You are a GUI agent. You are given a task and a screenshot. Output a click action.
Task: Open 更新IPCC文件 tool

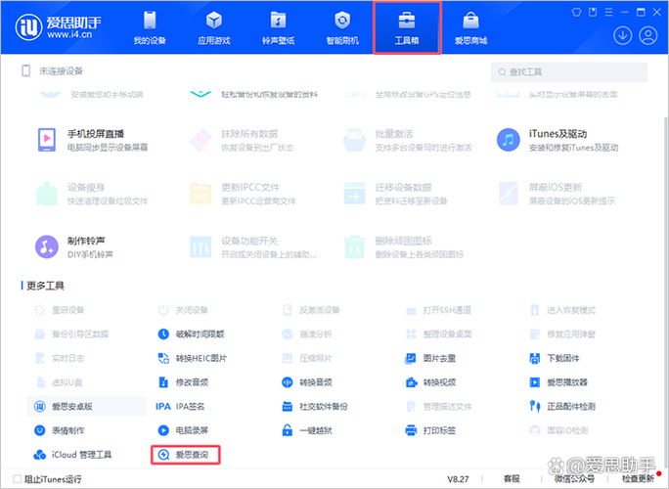point(243,194)
